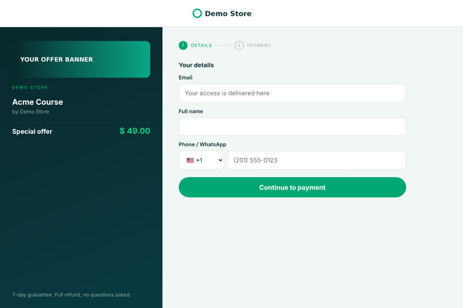Click the $ 49.00 price
Image resolution: width=463 pixels, height=308 pixels.
tap(135, 131)
